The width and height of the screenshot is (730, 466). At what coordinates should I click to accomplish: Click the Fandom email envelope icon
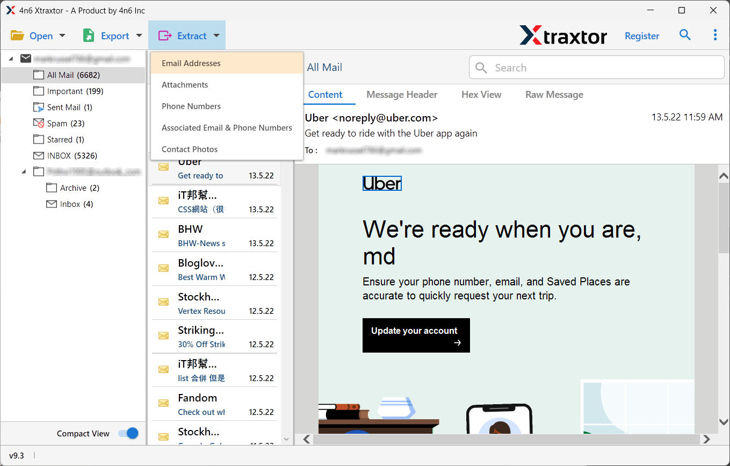(163, 403)
